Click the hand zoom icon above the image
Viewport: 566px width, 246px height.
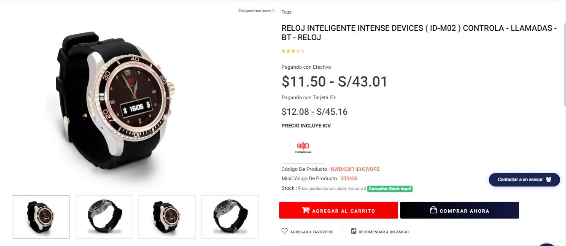(x=273, y=11)
